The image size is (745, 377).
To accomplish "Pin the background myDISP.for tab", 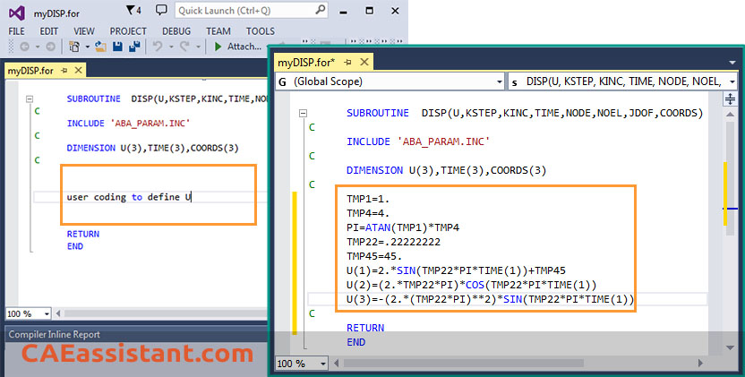I will (64, 71).
